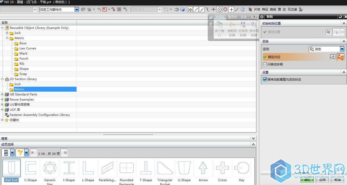This screenshot has width=347, height=185.
Task: Switch to the 标准 tab
Action: click(x=243, y=17)
